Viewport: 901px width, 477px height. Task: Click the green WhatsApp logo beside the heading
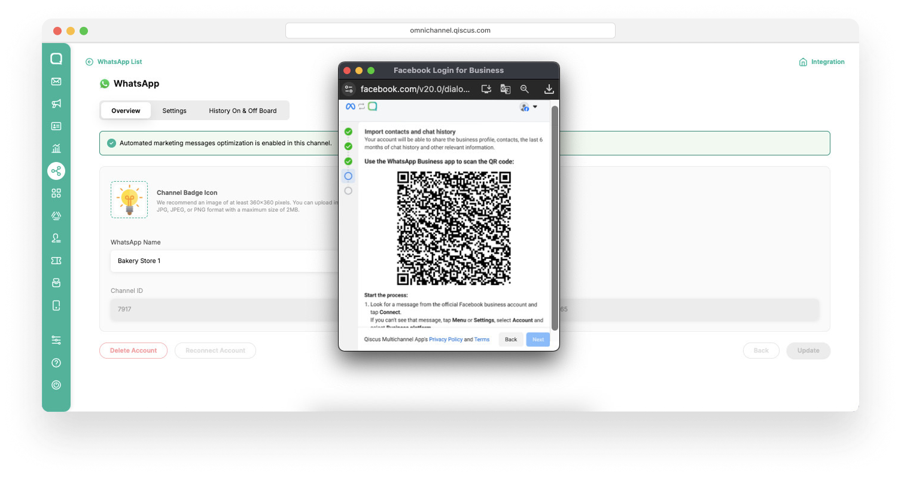105,84
